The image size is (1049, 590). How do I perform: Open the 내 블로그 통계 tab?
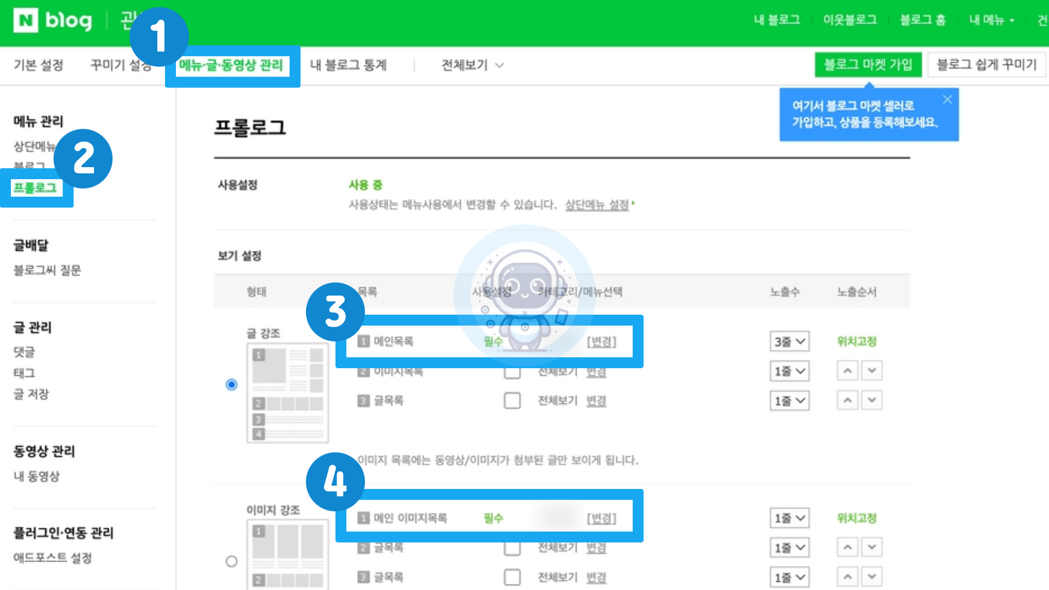348,65
